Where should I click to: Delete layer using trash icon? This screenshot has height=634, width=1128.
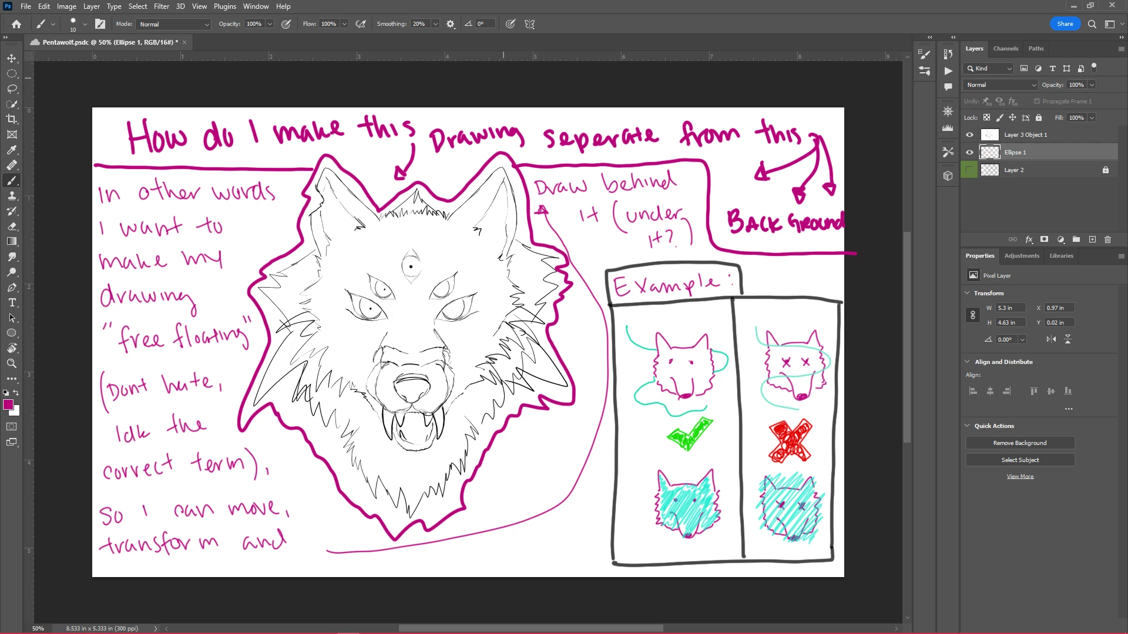[1107, 240]
